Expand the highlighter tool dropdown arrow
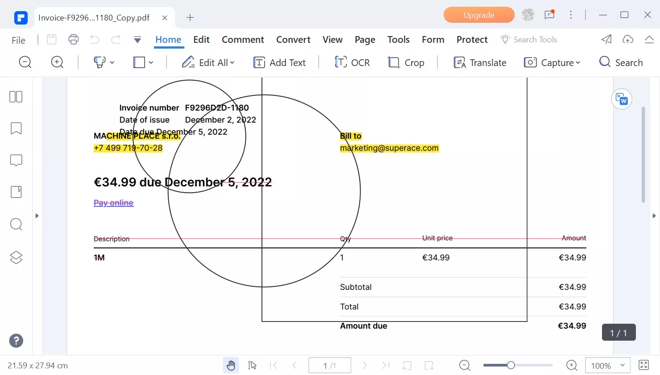The width and height of the screenshot is (660, 375). (112, 62)
